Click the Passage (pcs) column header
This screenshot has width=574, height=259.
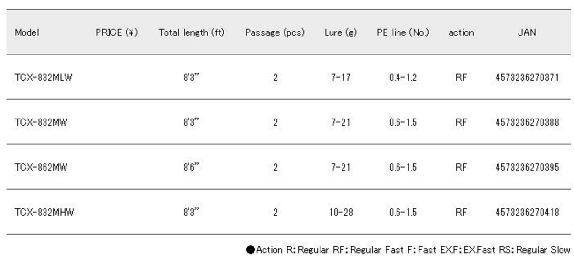click(x=275, y=33)
